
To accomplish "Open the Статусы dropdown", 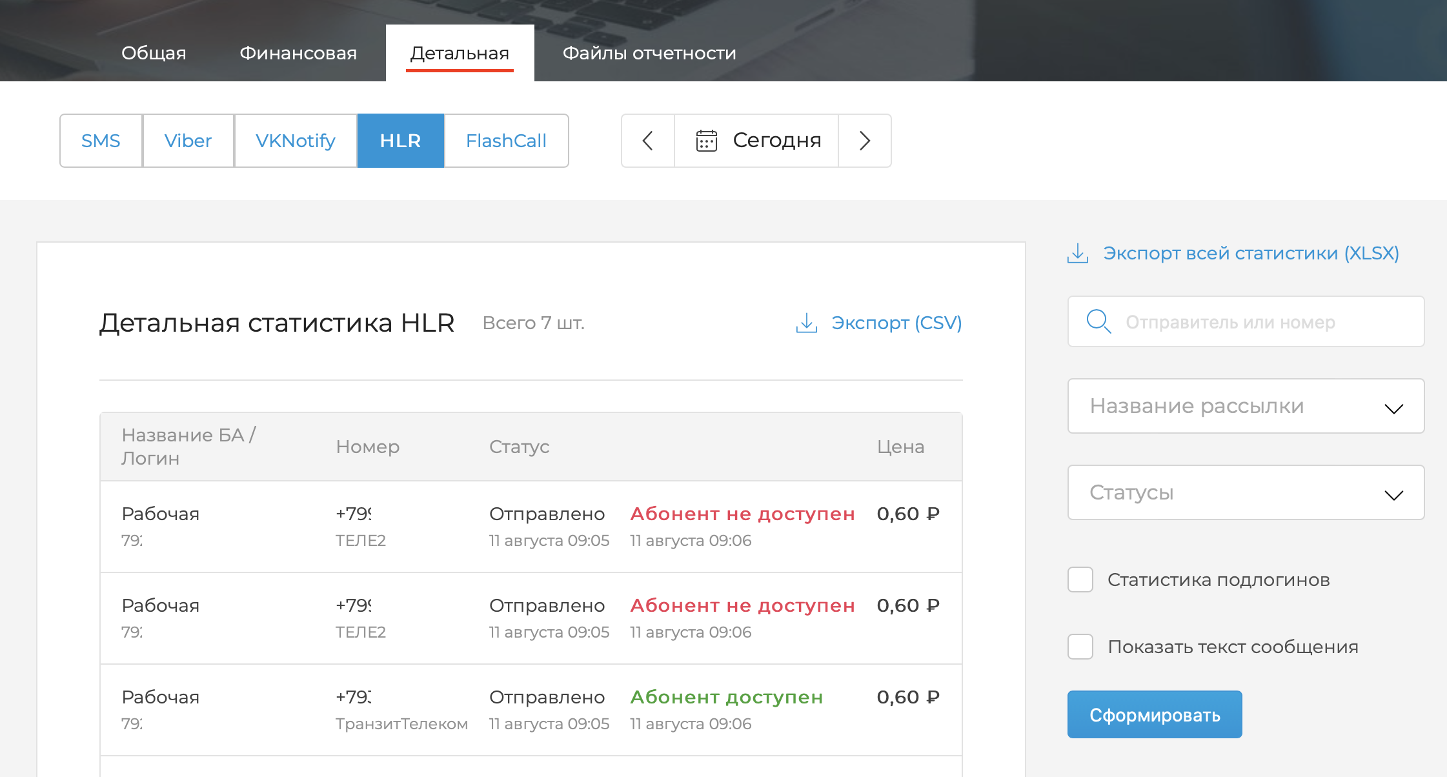I will 1246,492.
